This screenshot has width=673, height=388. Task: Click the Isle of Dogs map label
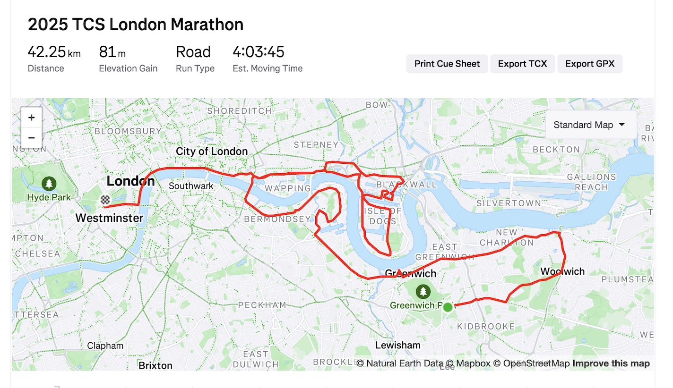[383, 216]
